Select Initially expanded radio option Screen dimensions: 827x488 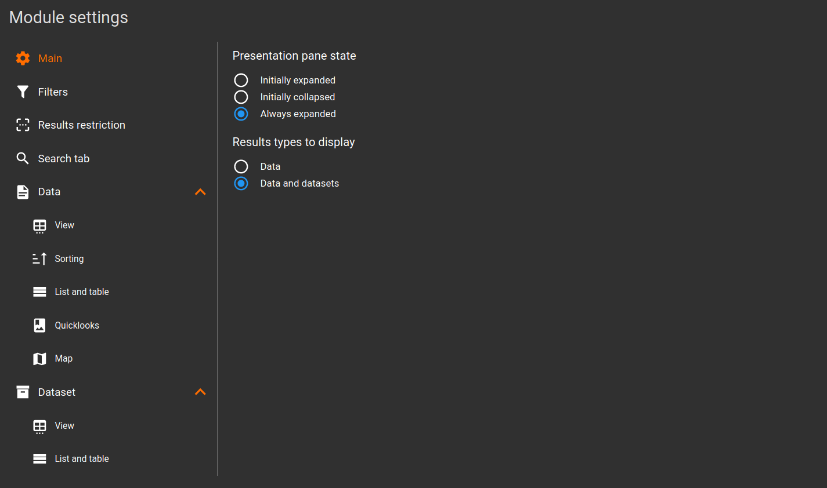click(241, 80)
